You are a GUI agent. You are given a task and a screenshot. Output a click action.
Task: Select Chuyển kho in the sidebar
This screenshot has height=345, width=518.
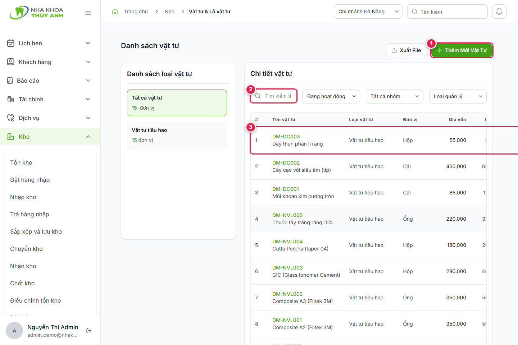point(26,249)
